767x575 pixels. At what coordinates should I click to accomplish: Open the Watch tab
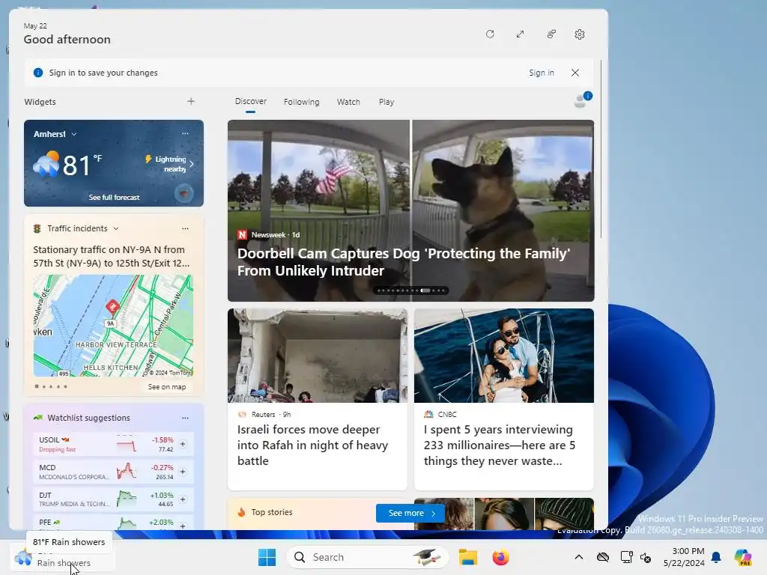[348, 102]
